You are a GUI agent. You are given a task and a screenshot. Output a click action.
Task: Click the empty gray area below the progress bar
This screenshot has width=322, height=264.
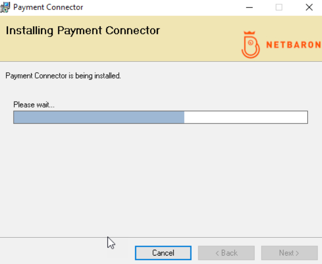tap(158, 179)
